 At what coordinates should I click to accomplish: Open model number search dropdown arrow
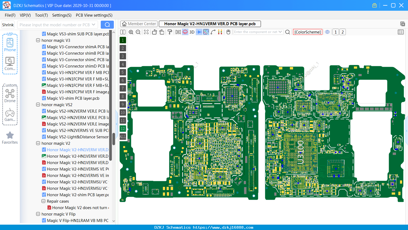point(93,25)
